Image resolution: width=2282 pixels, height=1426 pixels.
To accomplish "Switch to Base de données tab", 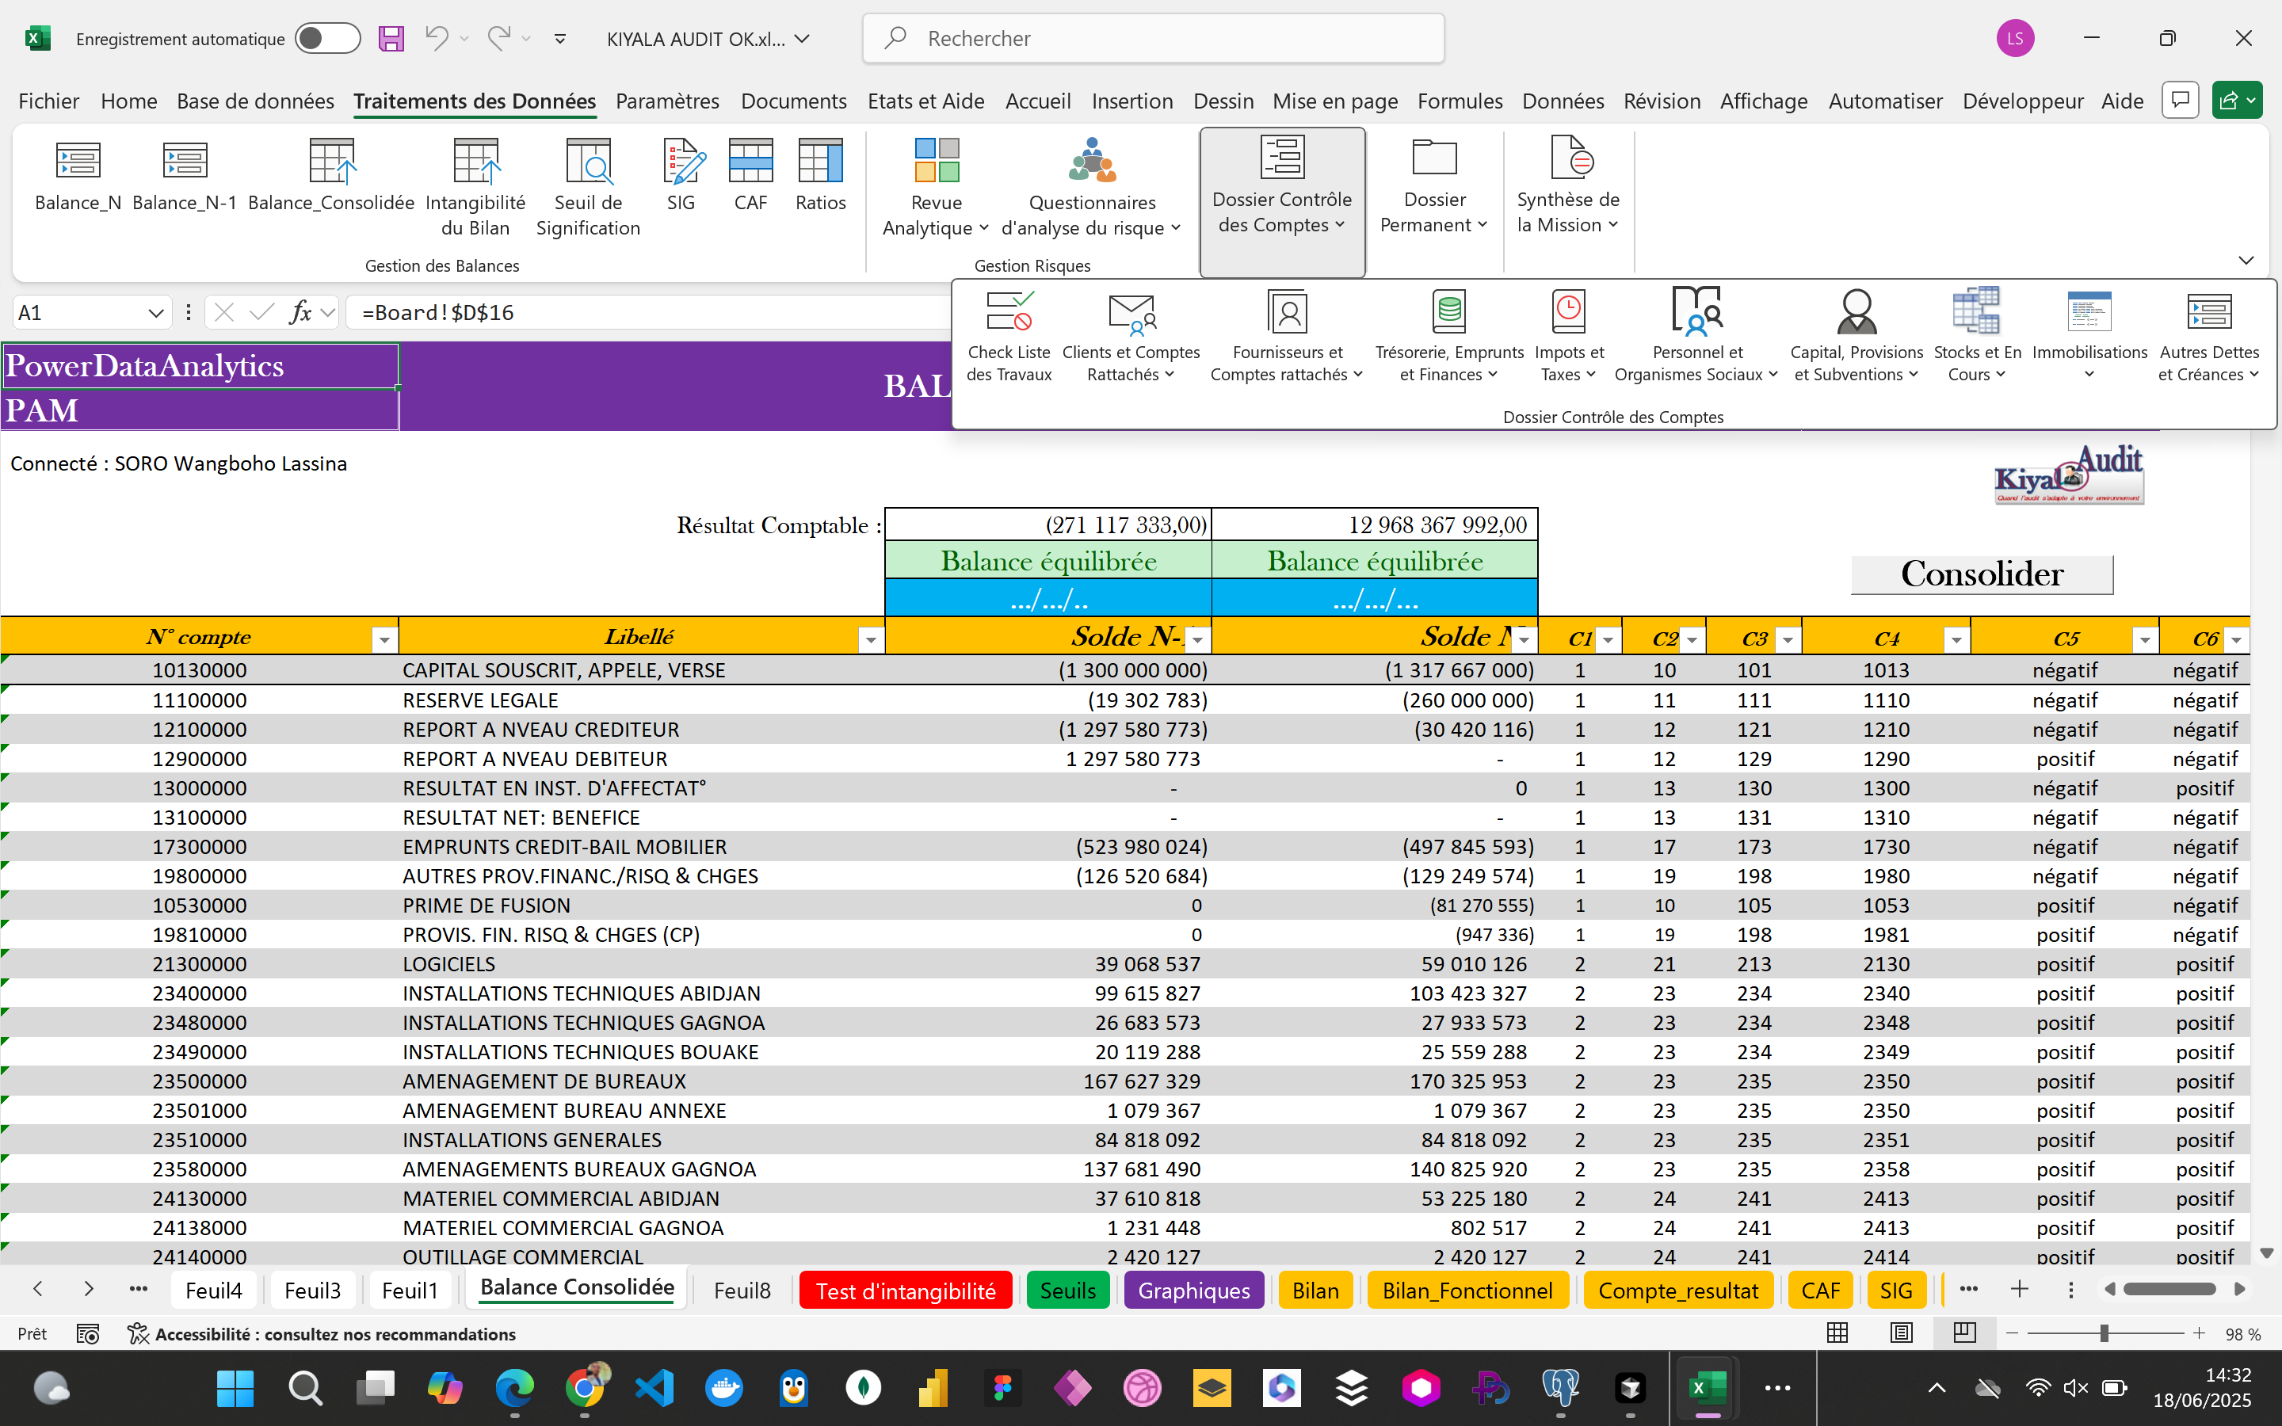I will [x=254, y=101].
